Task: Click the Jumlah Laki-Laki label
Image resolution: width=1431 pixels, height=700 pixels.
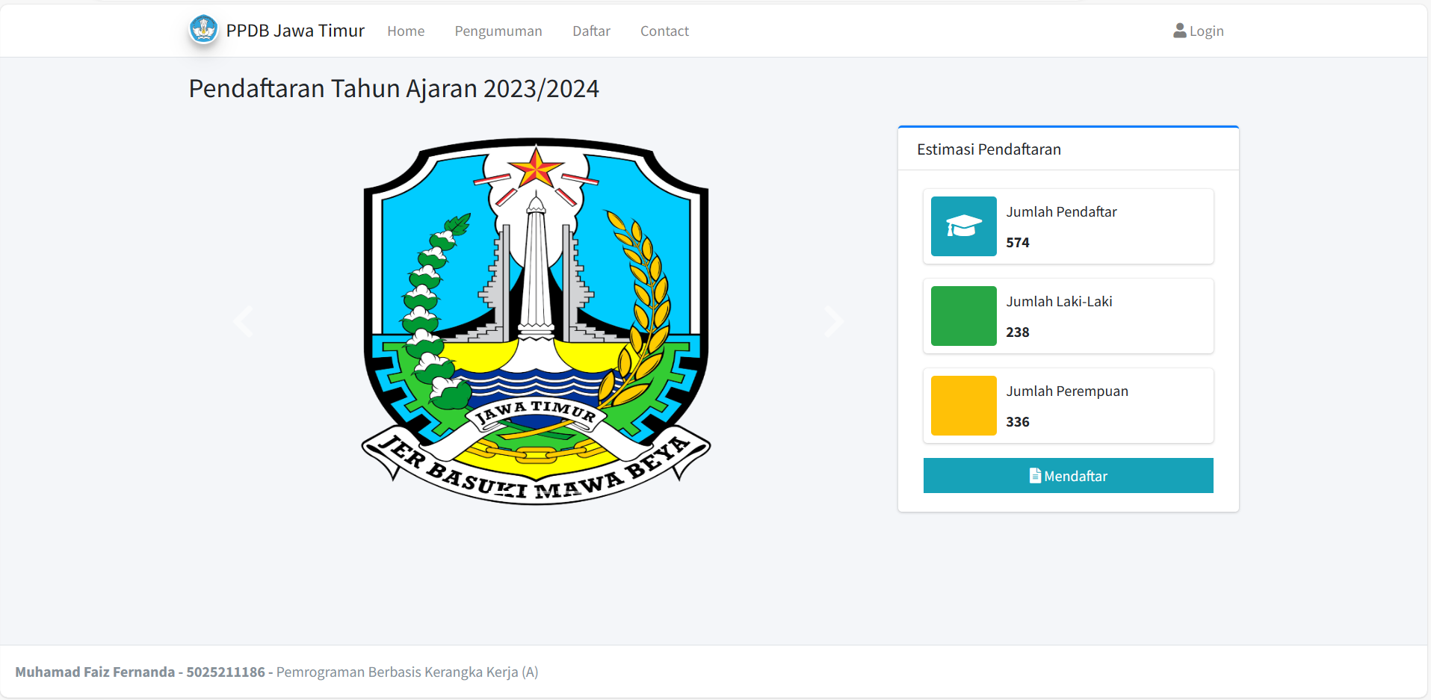Action: tap(1059, 302)
